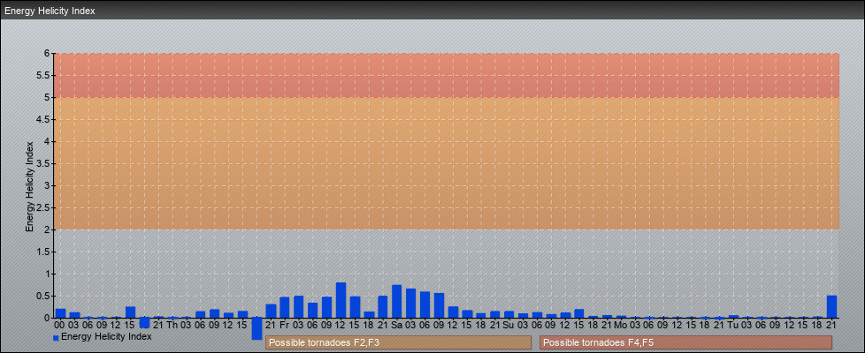
Task: Click the y-axis value '4.5'
Action: click(44, 119)
